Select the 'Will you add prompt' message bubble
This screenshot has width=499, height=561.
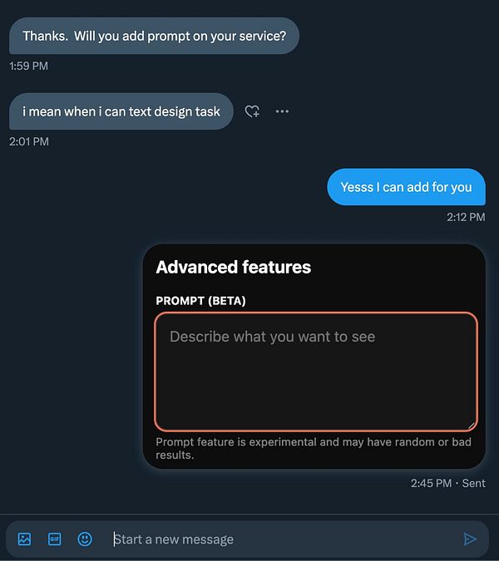155,36
